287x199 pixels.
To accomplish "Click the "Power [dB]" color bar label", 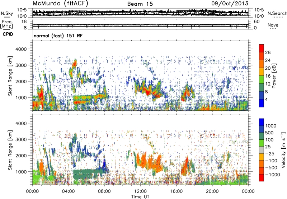I will point(274,76).
